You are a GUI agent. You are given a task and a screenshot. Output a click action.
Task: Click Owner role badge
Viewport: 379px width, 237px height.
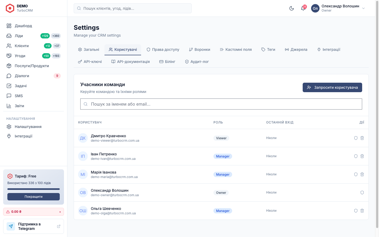(221, 193)
